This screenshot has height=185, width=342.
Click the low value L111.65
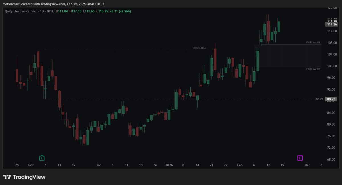click(x=89, y=11)
